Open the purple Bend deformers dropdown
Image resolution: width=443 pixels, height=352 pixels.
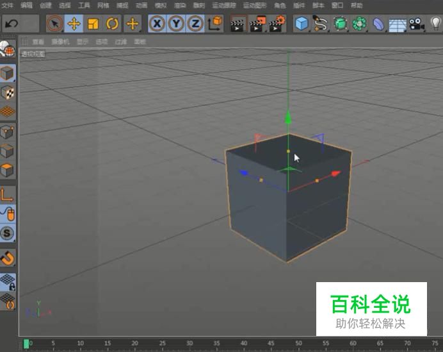click(x=378, y=24)
